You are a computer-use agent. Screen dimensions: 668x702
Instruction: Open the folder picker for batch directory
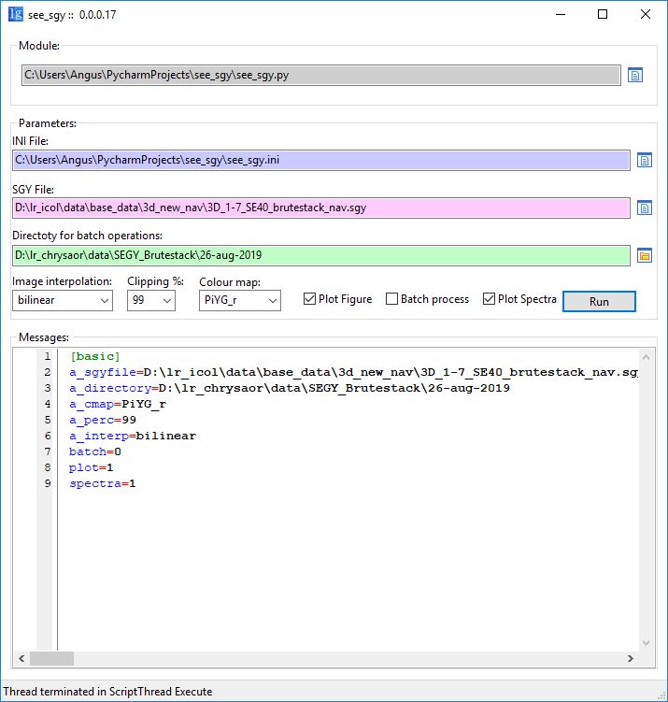tap(644, 255)
